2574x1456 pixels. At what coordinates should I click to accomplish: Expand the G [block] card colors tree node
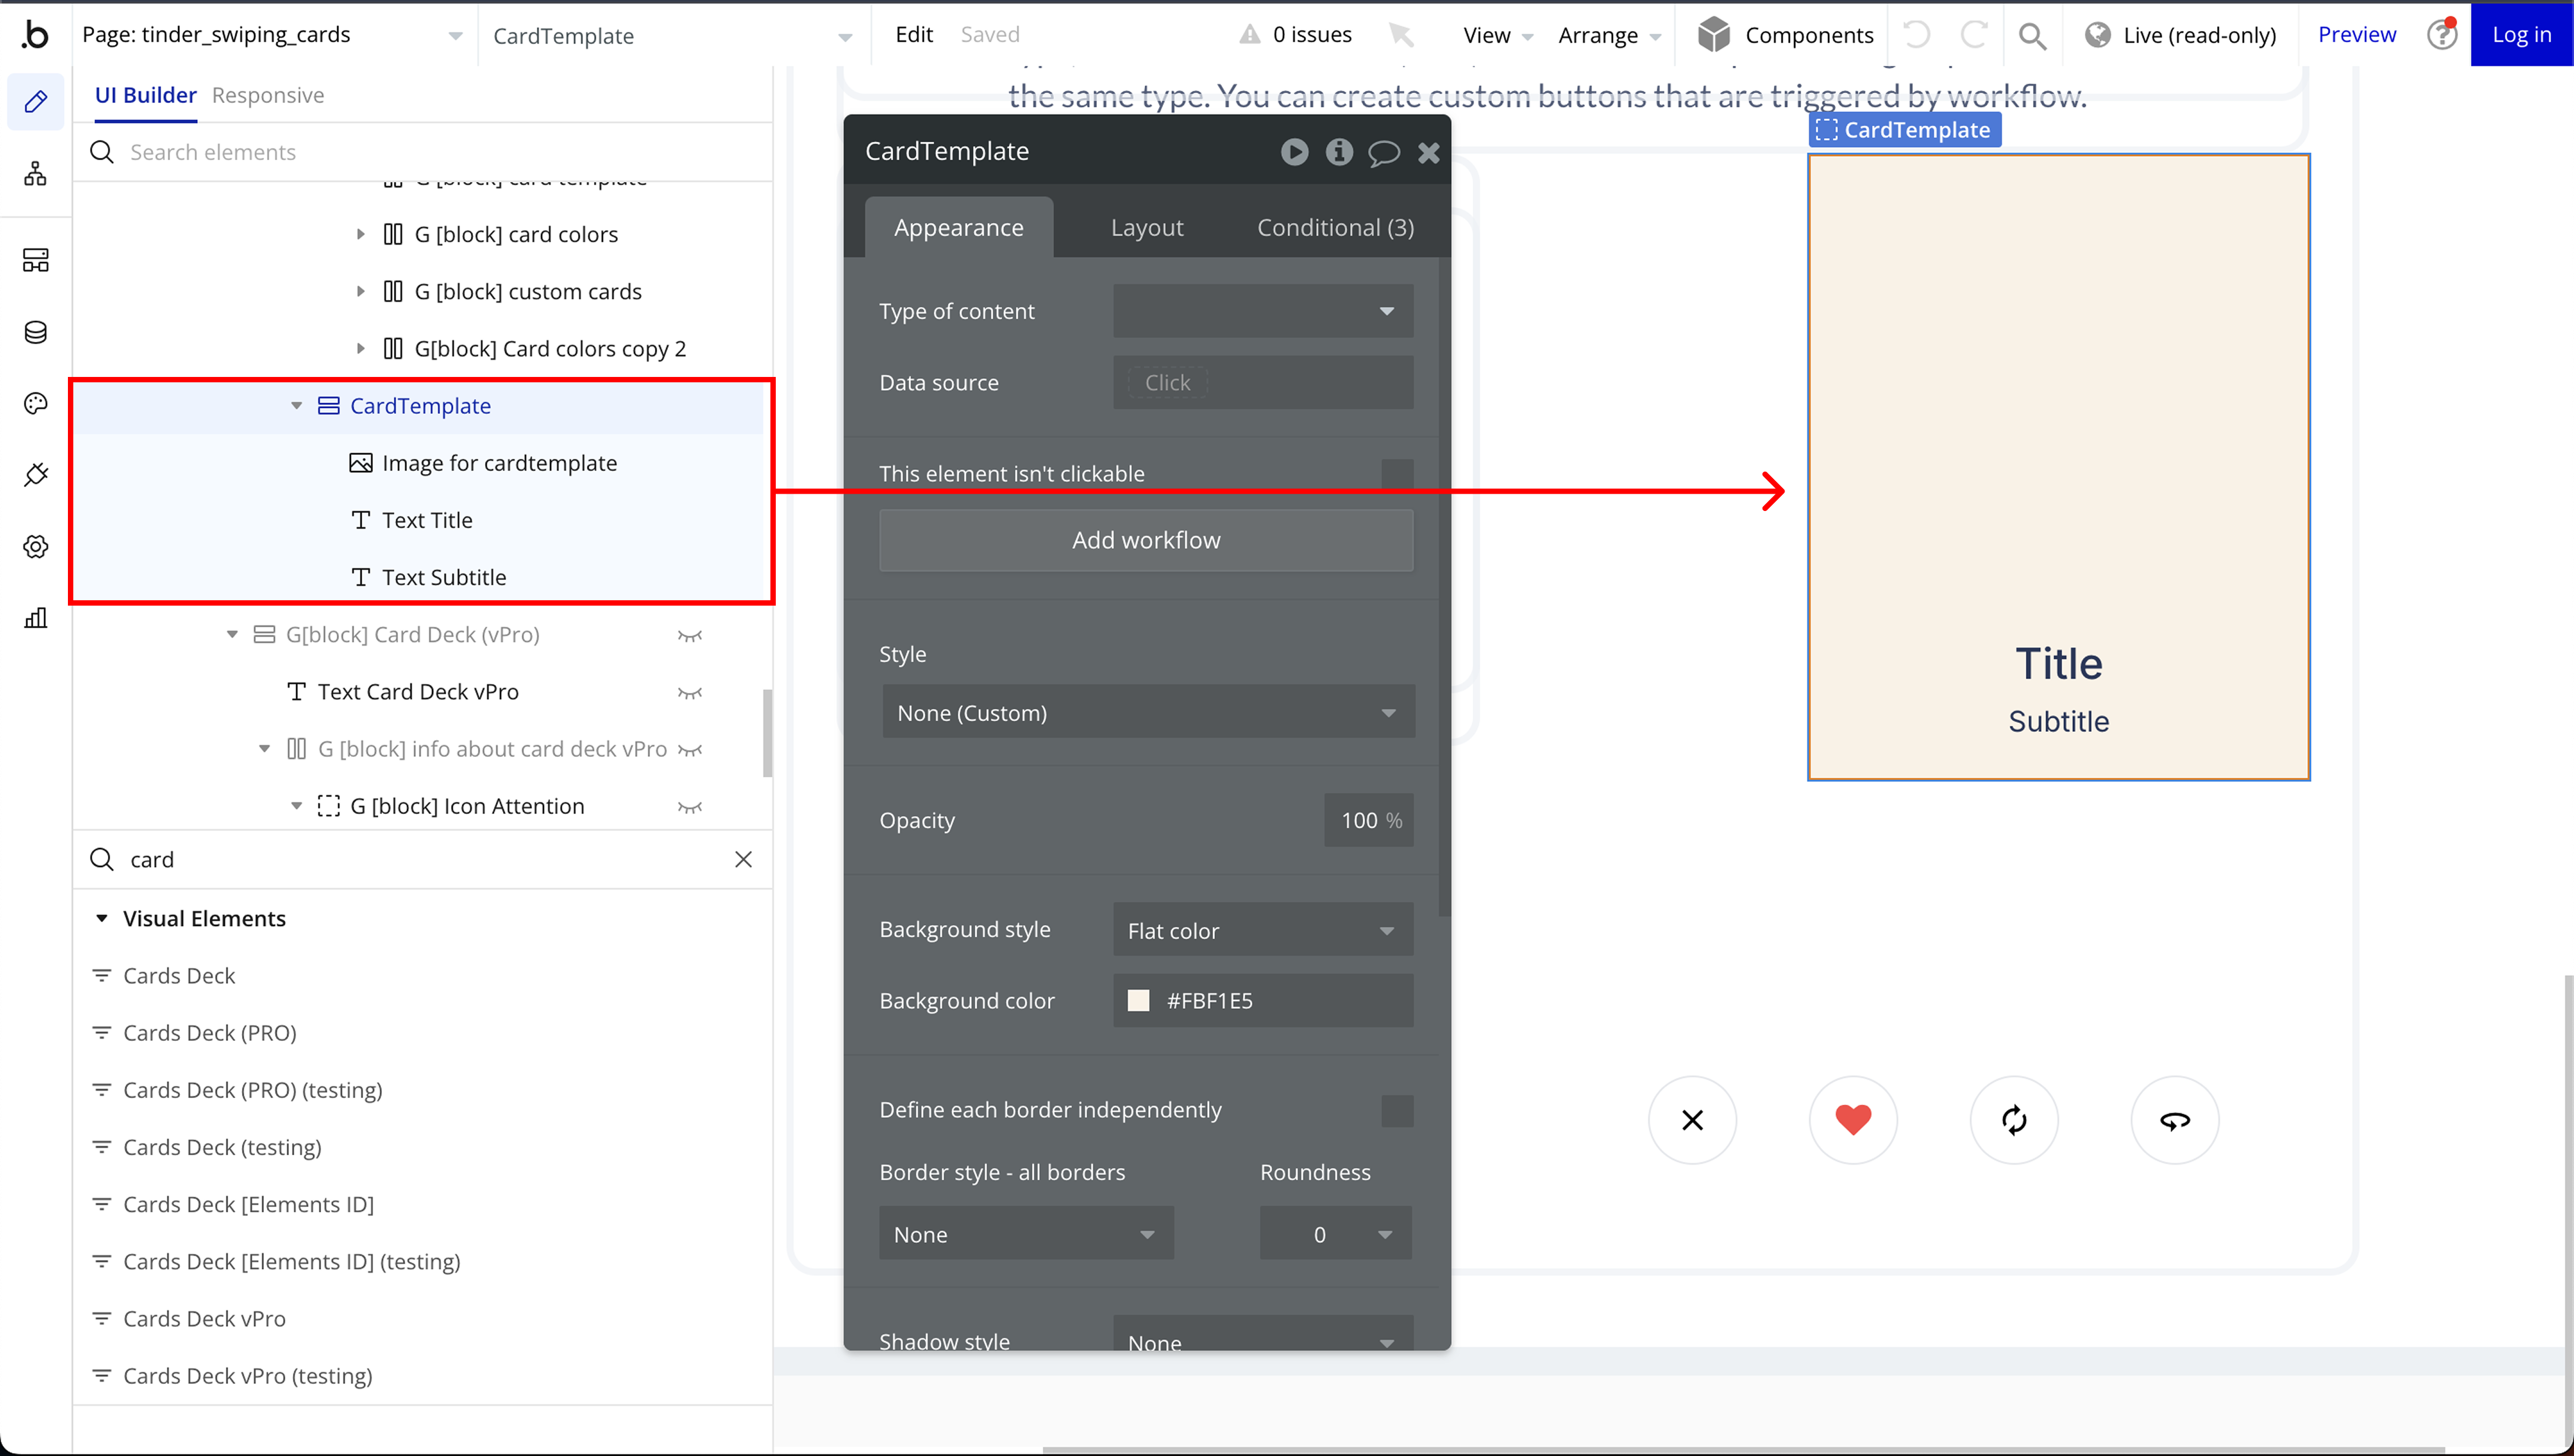[x=360, y=234]
